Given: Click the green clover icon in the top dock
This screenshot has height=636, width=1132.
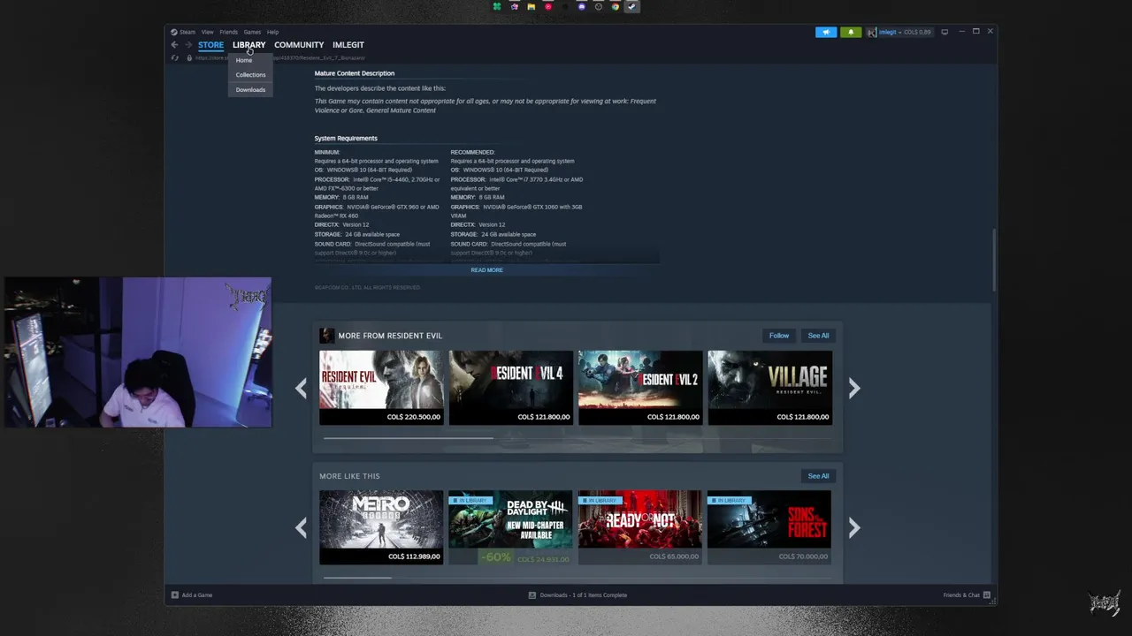Looking at the screenshot, I should click(x=497, y=6).
